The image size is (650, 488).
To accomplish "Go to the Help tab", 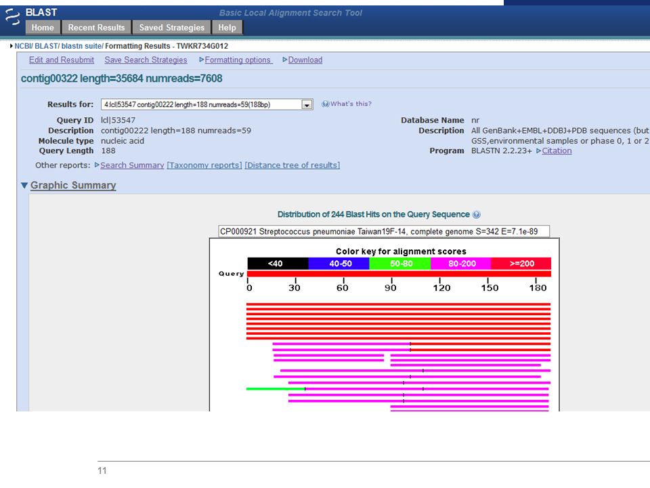I will [x=227, y=27].
